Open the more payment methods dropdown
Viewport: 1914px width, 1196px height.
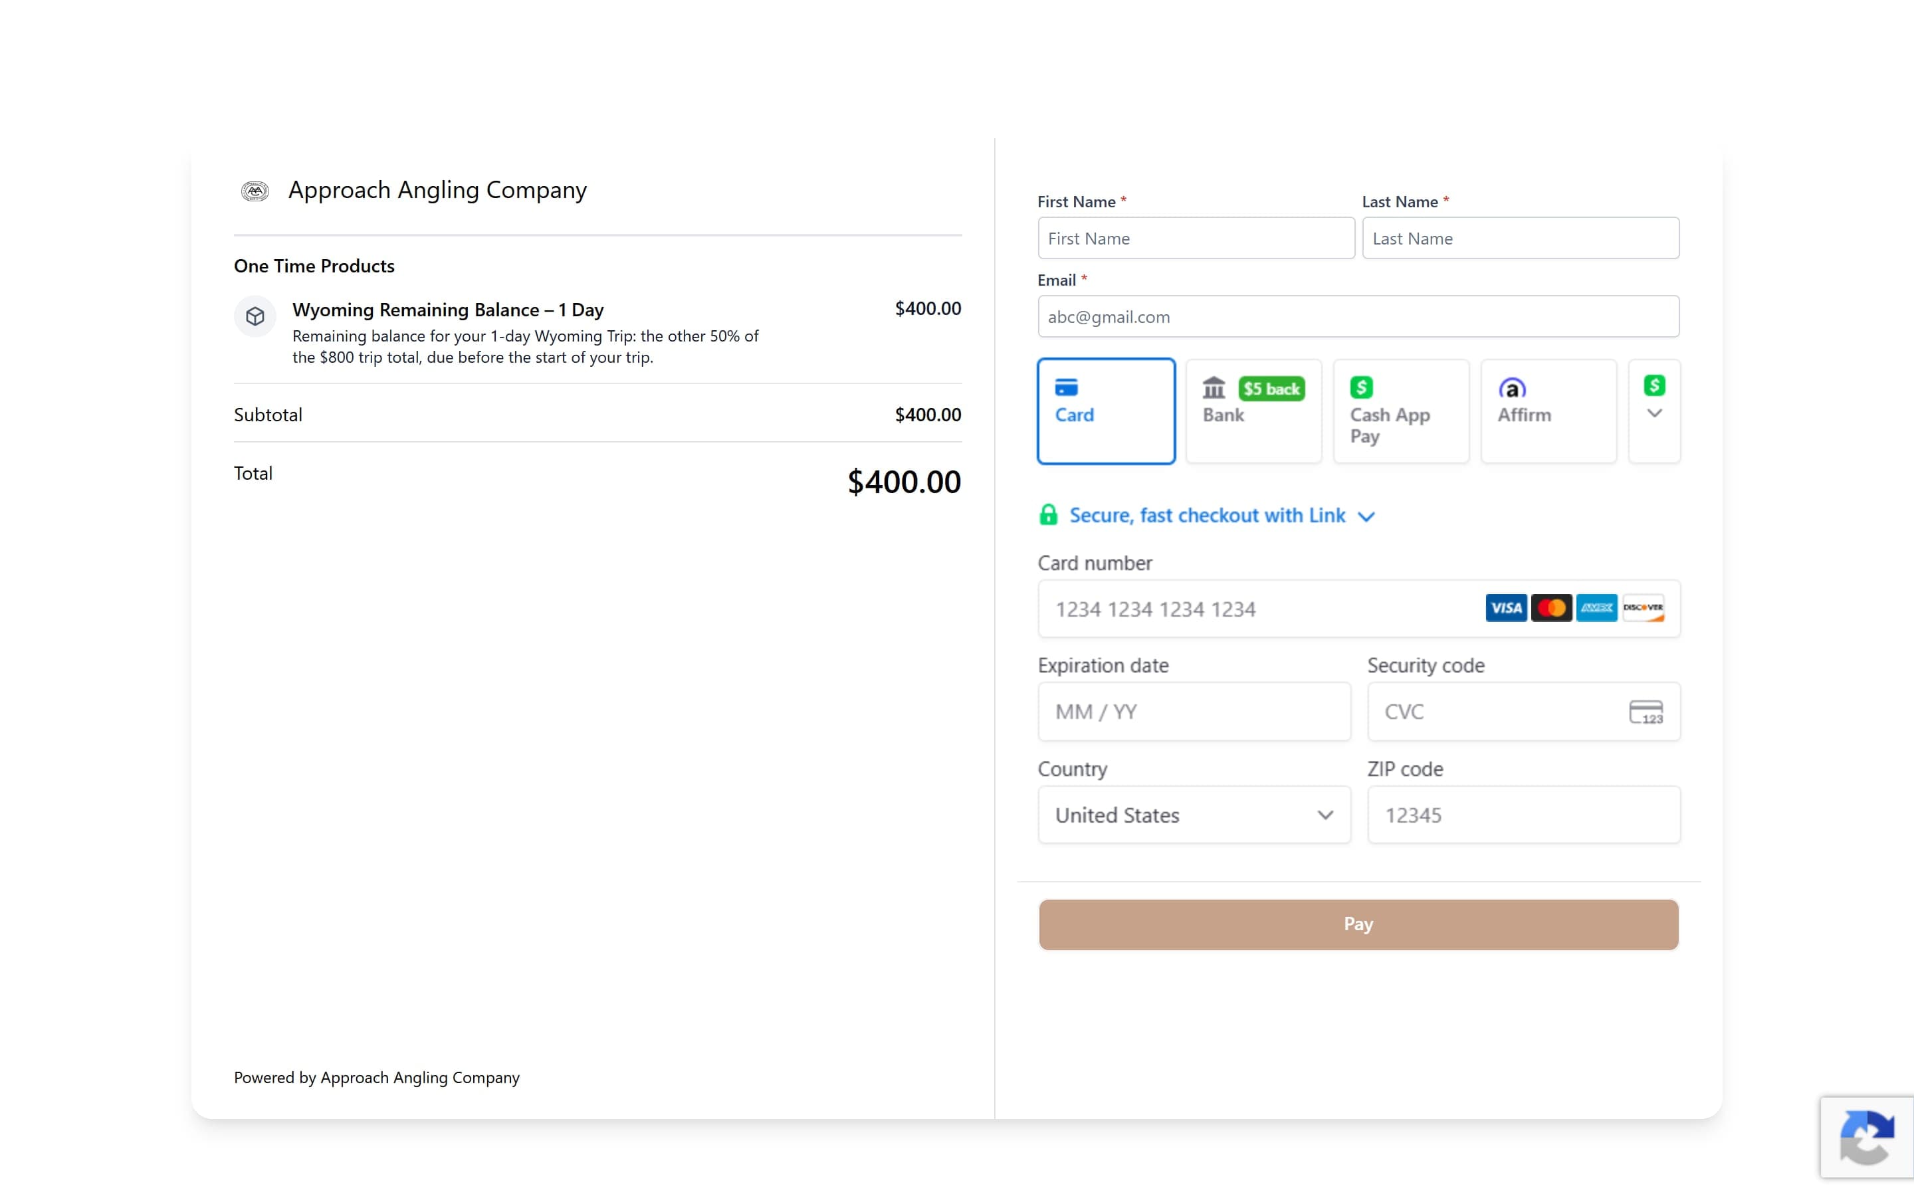1653,411
